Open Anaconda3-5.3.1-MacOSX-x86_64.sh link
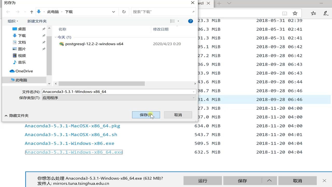The width and height of the screenshot is (332, 187). pyautogui.click(x=71, y=135)
